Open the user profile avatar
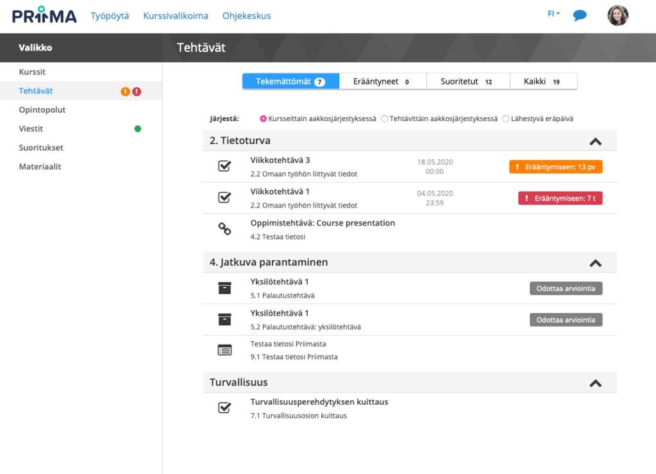Viewport: 656px width, 474px height. point(618,15)
